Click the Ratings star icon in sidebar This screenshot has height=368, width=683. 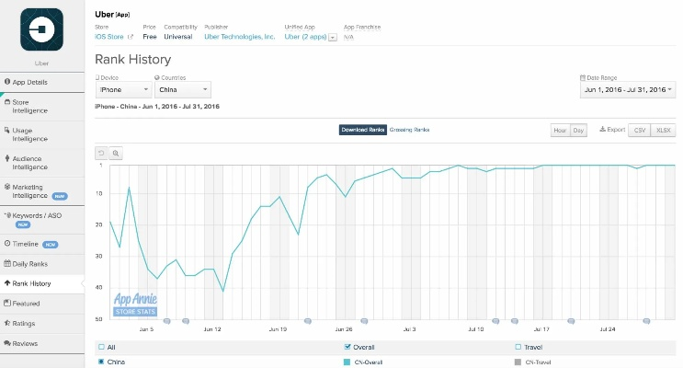pyautogui.click(x=7, y=323)
